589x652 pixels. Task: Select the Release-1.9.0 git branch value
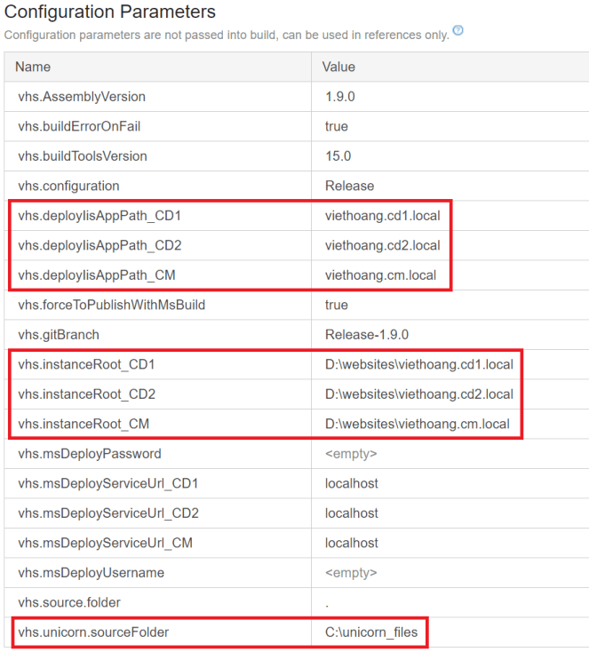pos(364,335)
